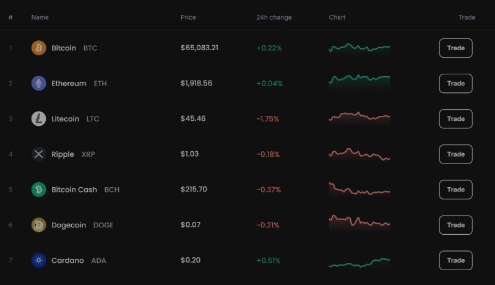Click the -0.37% change value
This screenshot has width=495, height=285.
tap(269, 190)
